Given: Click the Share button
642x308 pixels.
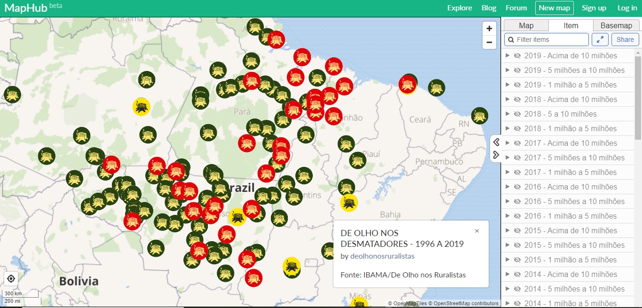Looking at the screenshot, I should [625, 39].
